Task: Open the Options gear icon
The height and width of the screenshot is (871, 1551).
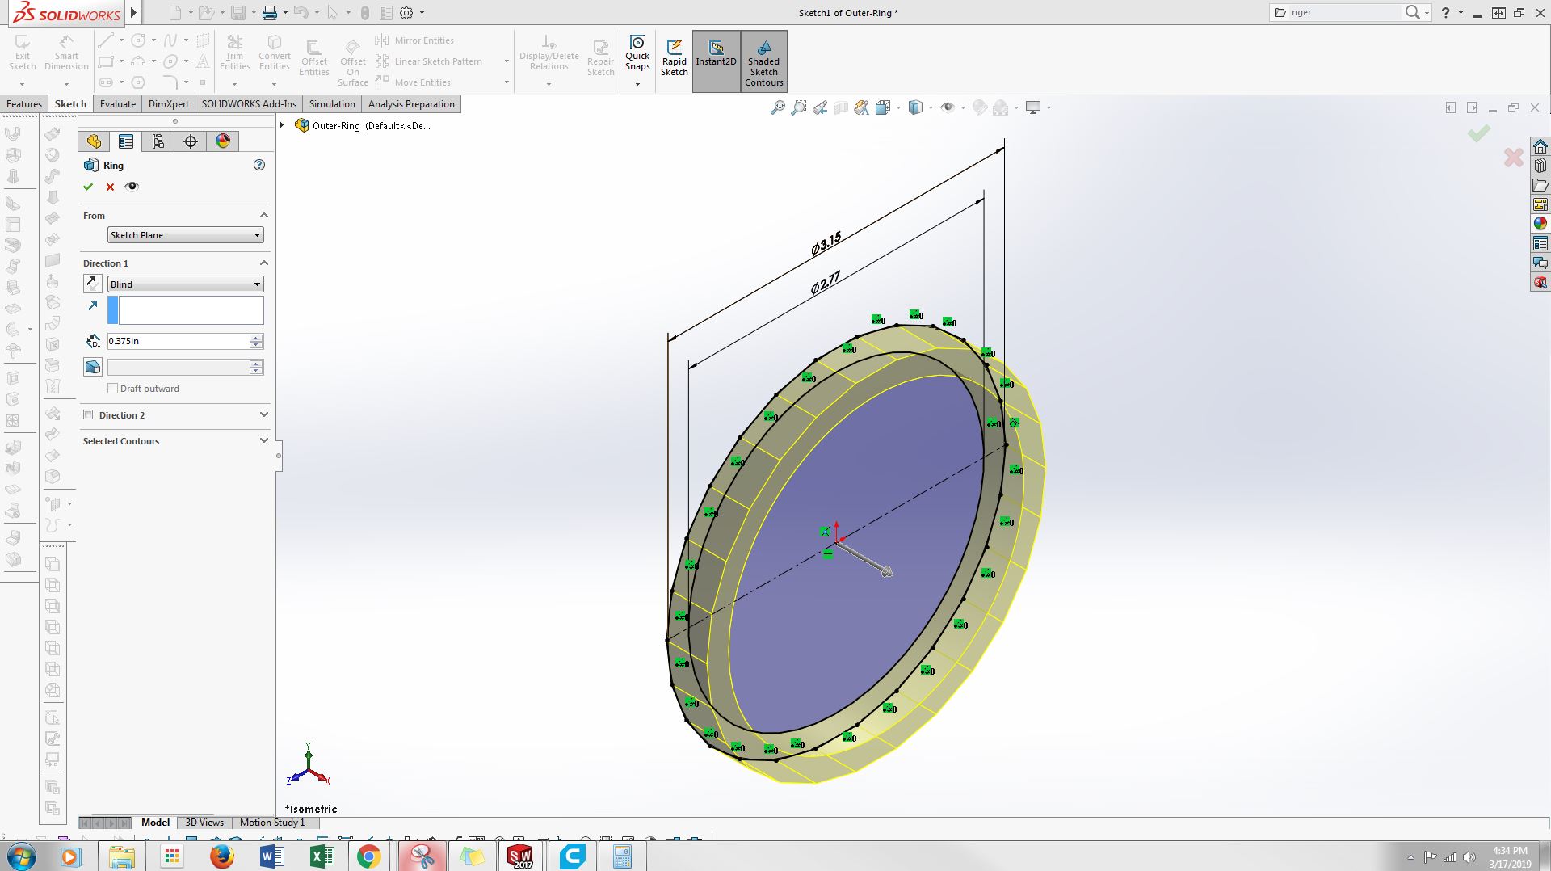Action: coord(406,13)
